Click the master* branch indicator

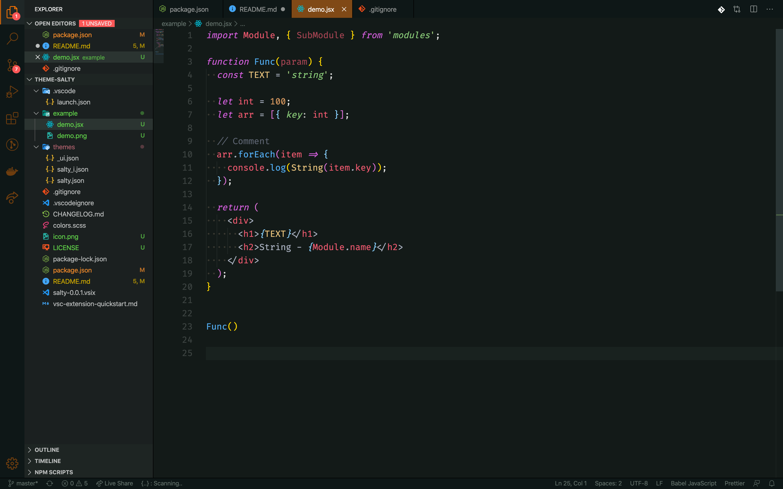(23, 483)
